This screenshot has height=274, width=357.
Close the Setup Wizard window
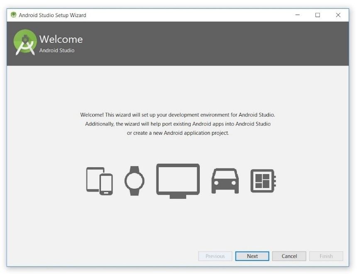click(x=338, y=15)
